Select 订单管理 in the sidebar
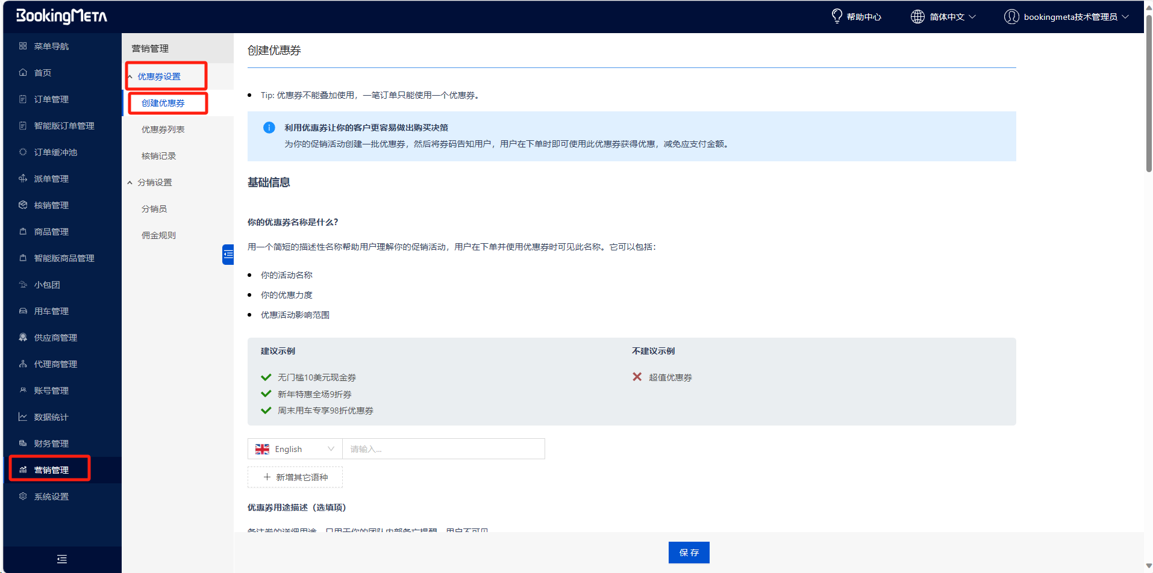Screen dimensions: 1153x573 [x=51, y=99]
